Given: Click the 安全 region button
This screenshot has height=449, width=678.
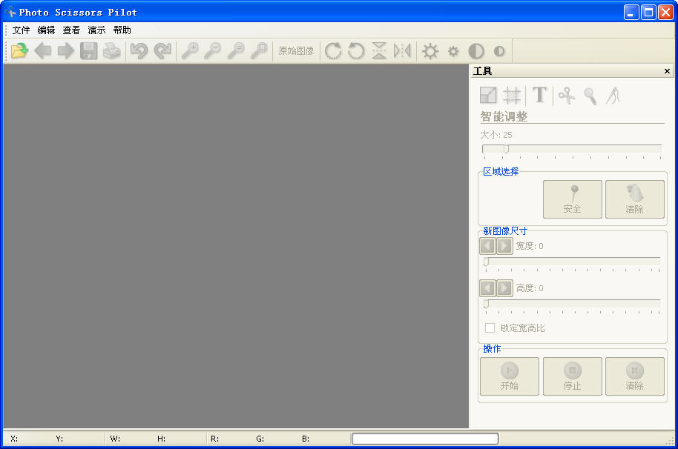Looking at the screenshot, I should pos(573,199).
